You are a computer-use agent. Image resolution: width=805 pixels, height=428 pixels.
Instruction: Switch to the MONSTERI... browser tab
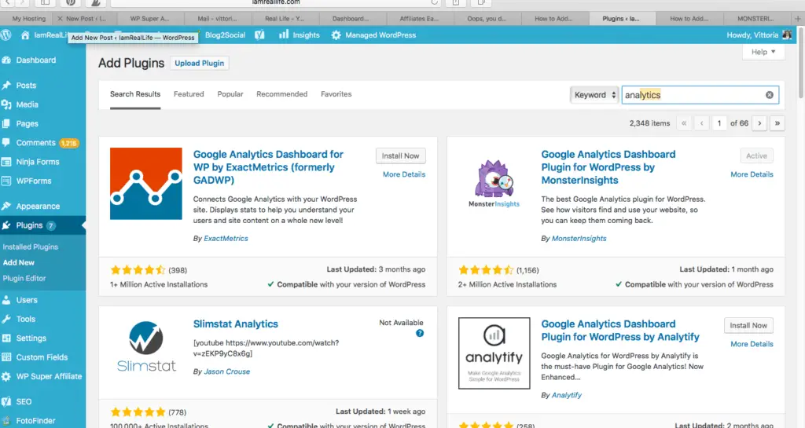pyautogui.click(x=755, y=18)
